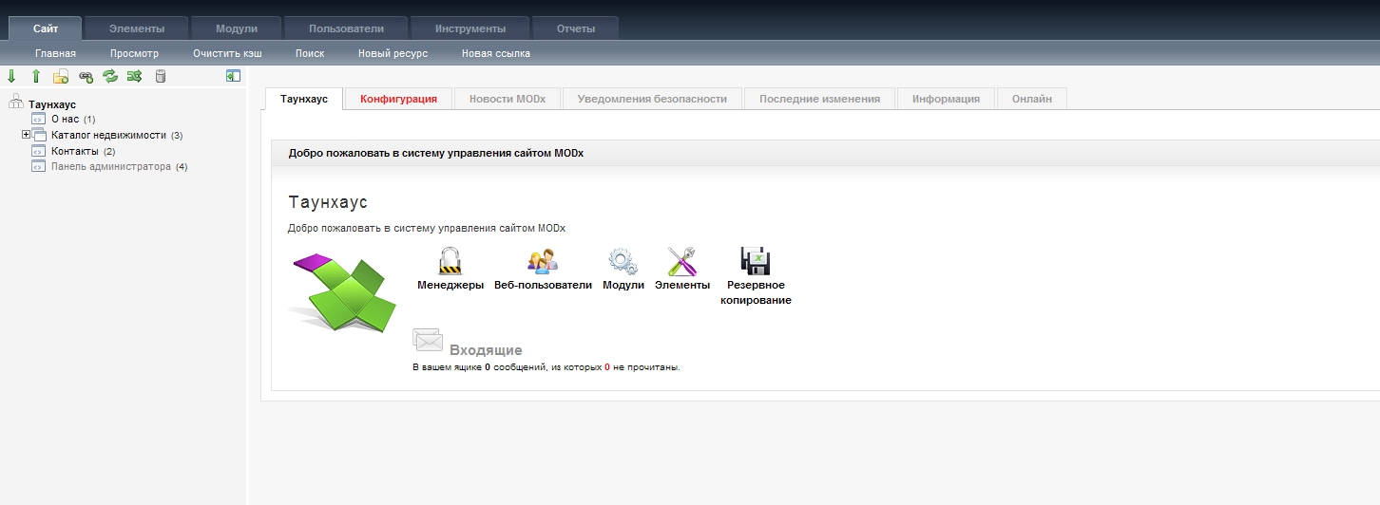Click the sort tree shuffle icon
The height and width of the screenshot is (505, 1380).
[x=134, y=76]
